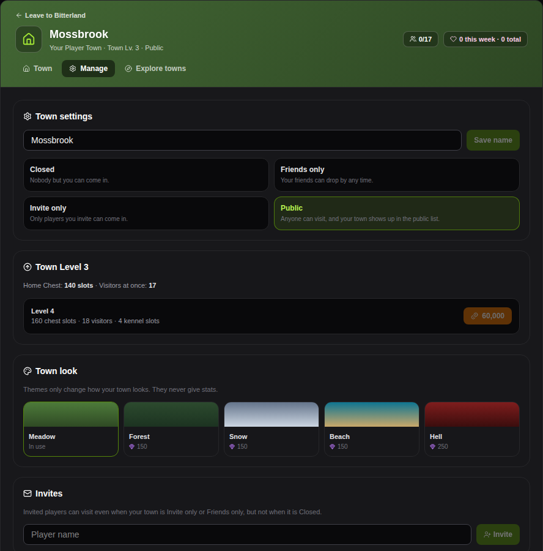Click the visitors count badge 0/17
This screenshot has width=543, height=551.
[421, 39]
